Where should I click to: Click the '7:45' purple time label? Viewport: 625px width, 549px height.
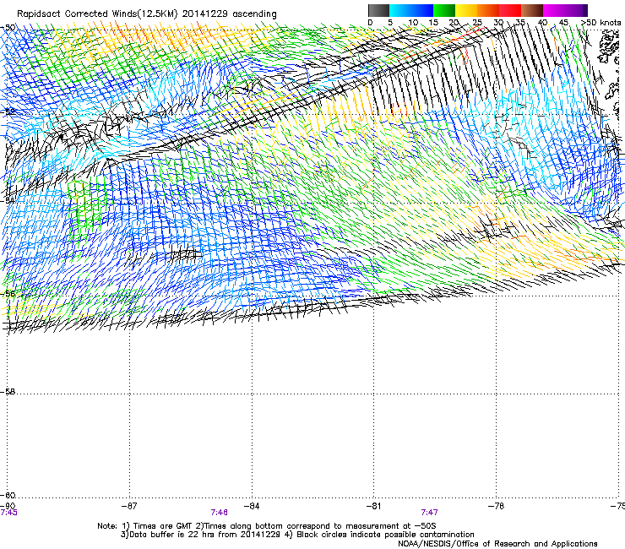8,513
